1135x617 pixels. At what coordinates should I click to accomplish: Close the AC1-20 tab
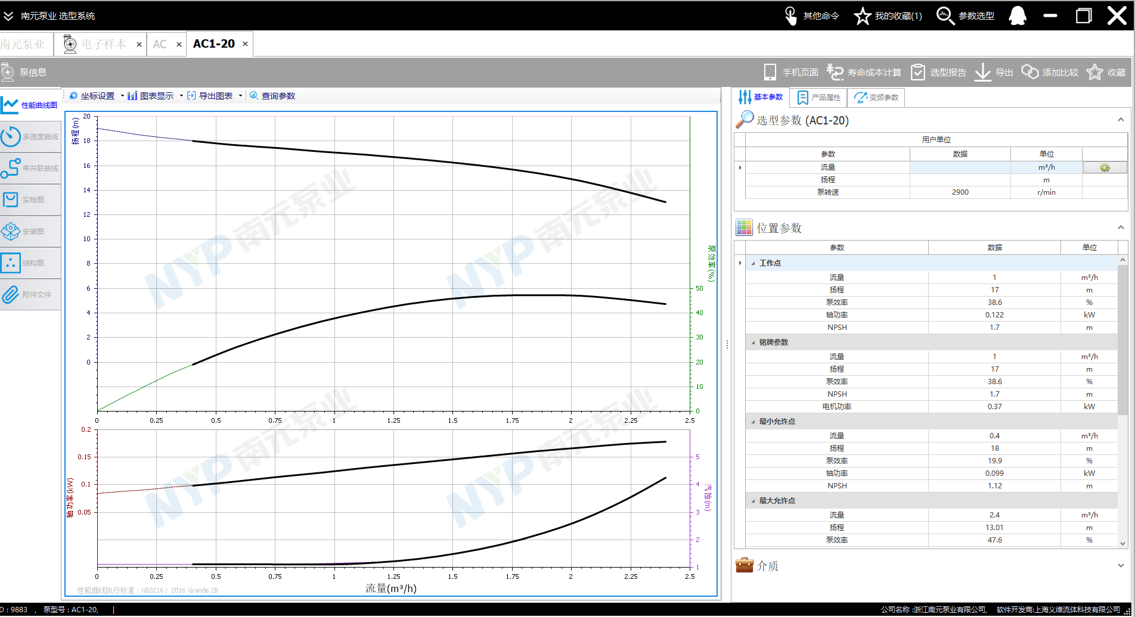pos(245,44)
